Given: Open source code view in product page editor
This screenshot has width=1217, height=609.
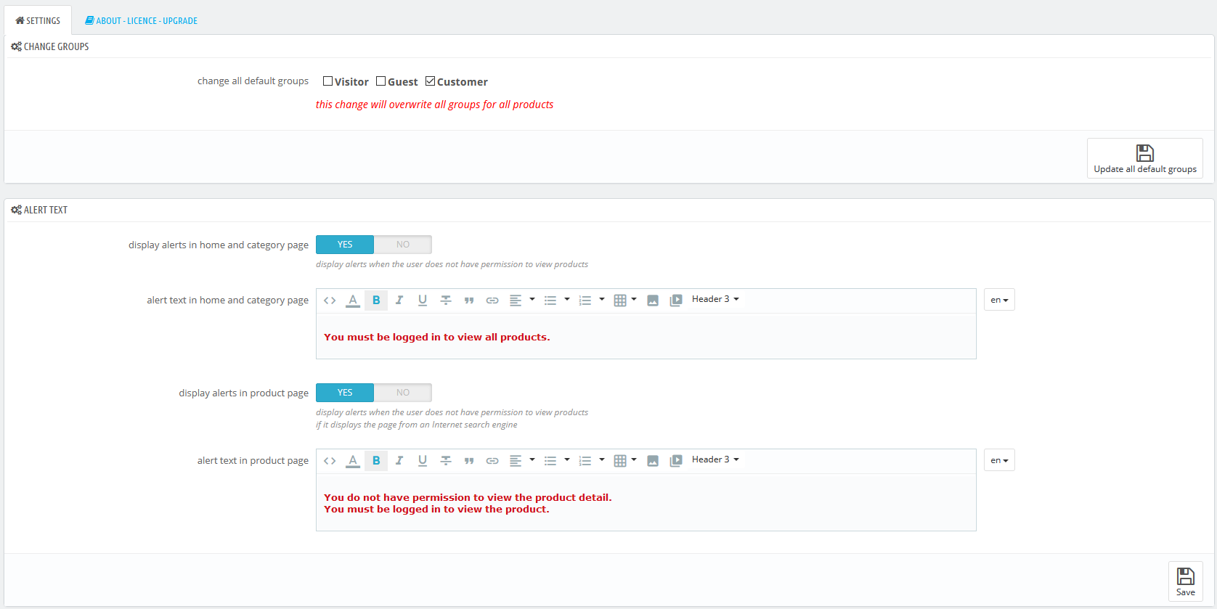Looking at the screenshot, I should tap(330, 461).
